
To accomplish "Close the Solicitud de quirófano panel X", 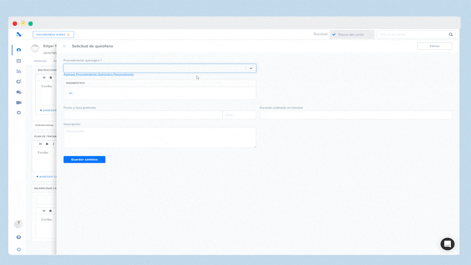I will (x=64, y=46).
